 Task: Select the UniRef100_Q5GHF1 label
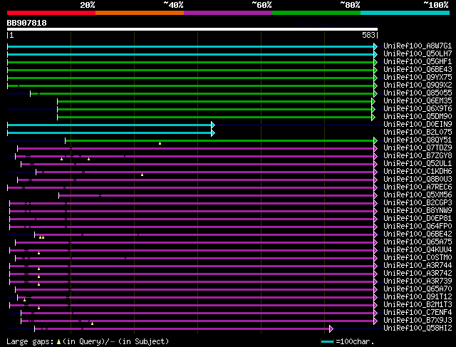(418, 62)
